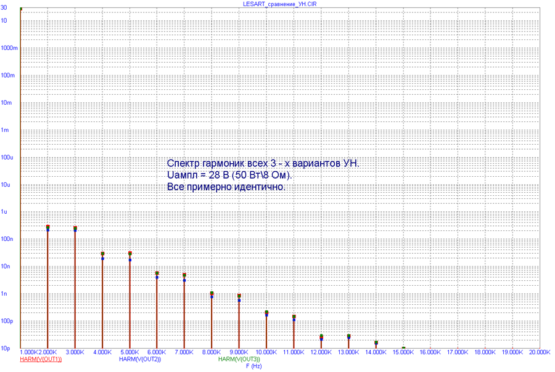
Task: Click the plot title LESART_сравнение_УН.CIR
Action: pos(279,4)
